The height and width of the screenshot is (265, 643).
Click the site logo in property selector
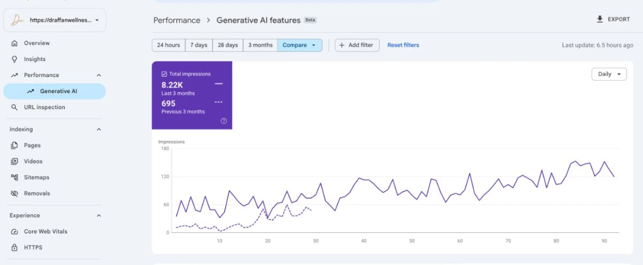point(17,20)
